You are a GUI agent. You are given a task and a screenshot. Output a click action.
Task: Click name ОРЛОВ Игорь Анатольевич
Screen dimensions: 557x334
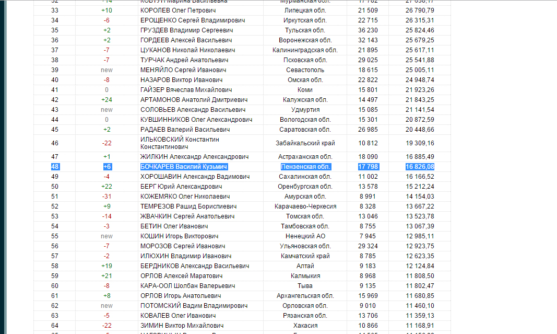181,296
